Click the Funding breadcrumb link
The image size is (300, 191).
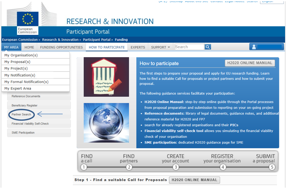tap(121, 40)
